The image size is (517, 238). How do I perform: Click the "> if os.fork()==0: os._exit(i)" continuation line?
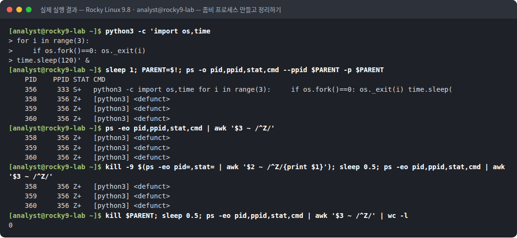pos(77,51)
